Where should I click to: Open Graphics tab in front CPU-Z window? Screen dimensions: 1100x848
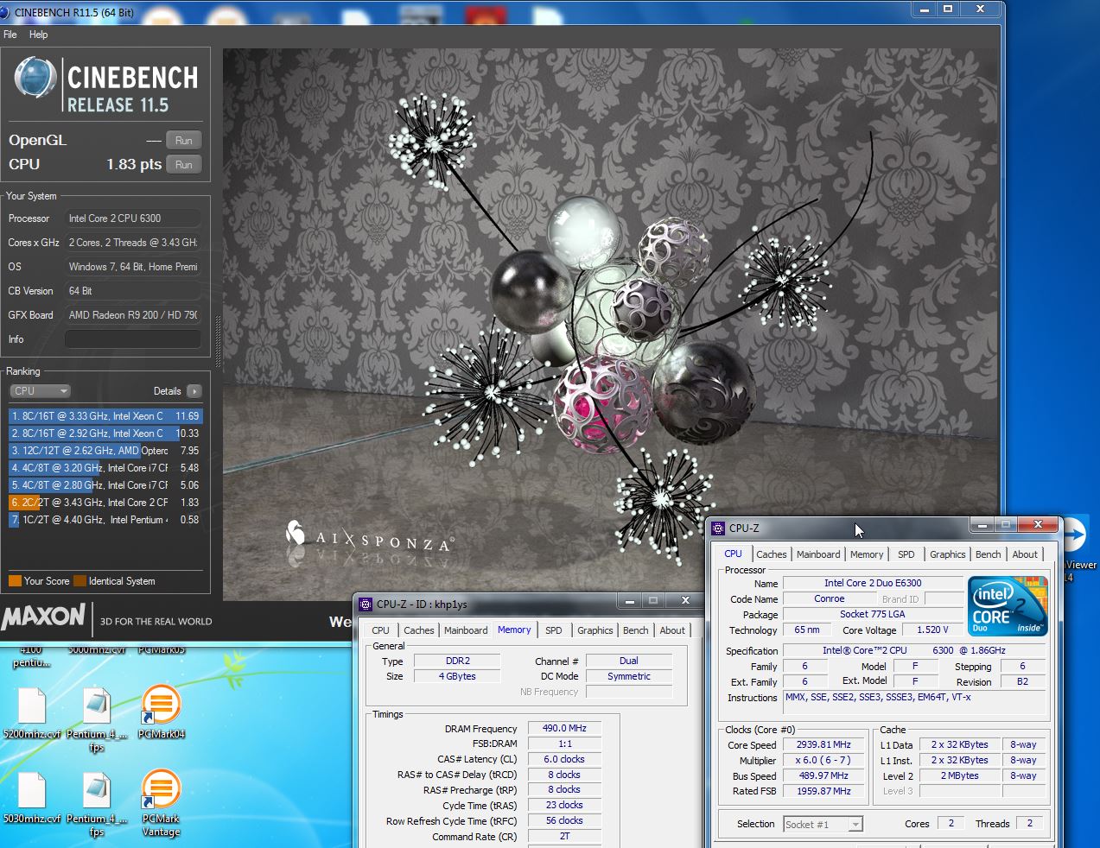tap(948, 554)
